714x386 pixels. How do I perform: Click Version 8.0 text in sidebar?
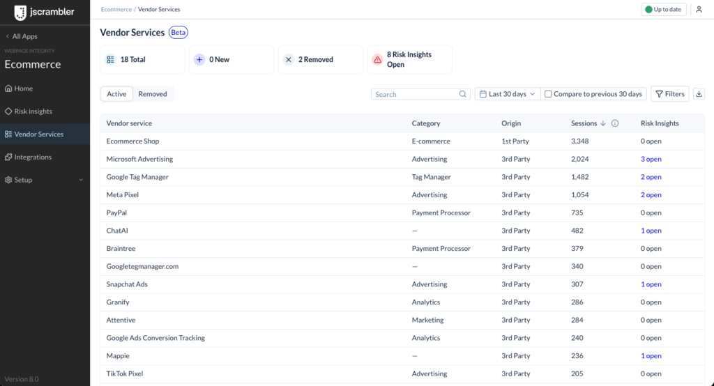[x=22, y=379]
